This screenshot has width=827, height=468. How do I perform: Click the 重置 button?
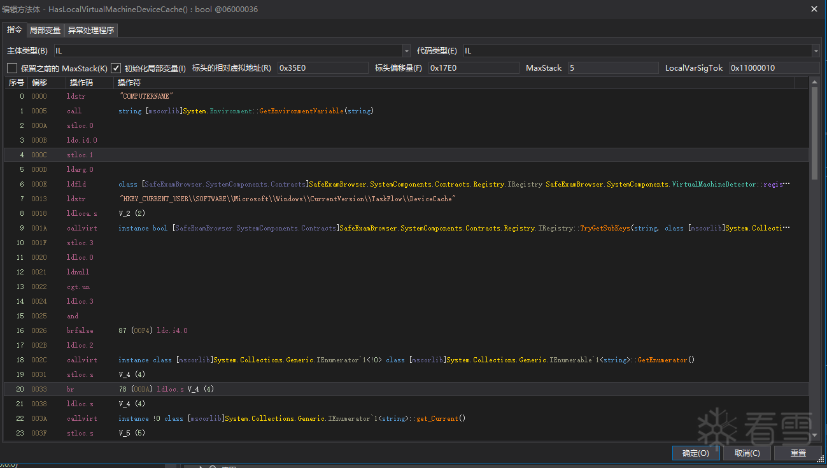click(x=798, y=453)
